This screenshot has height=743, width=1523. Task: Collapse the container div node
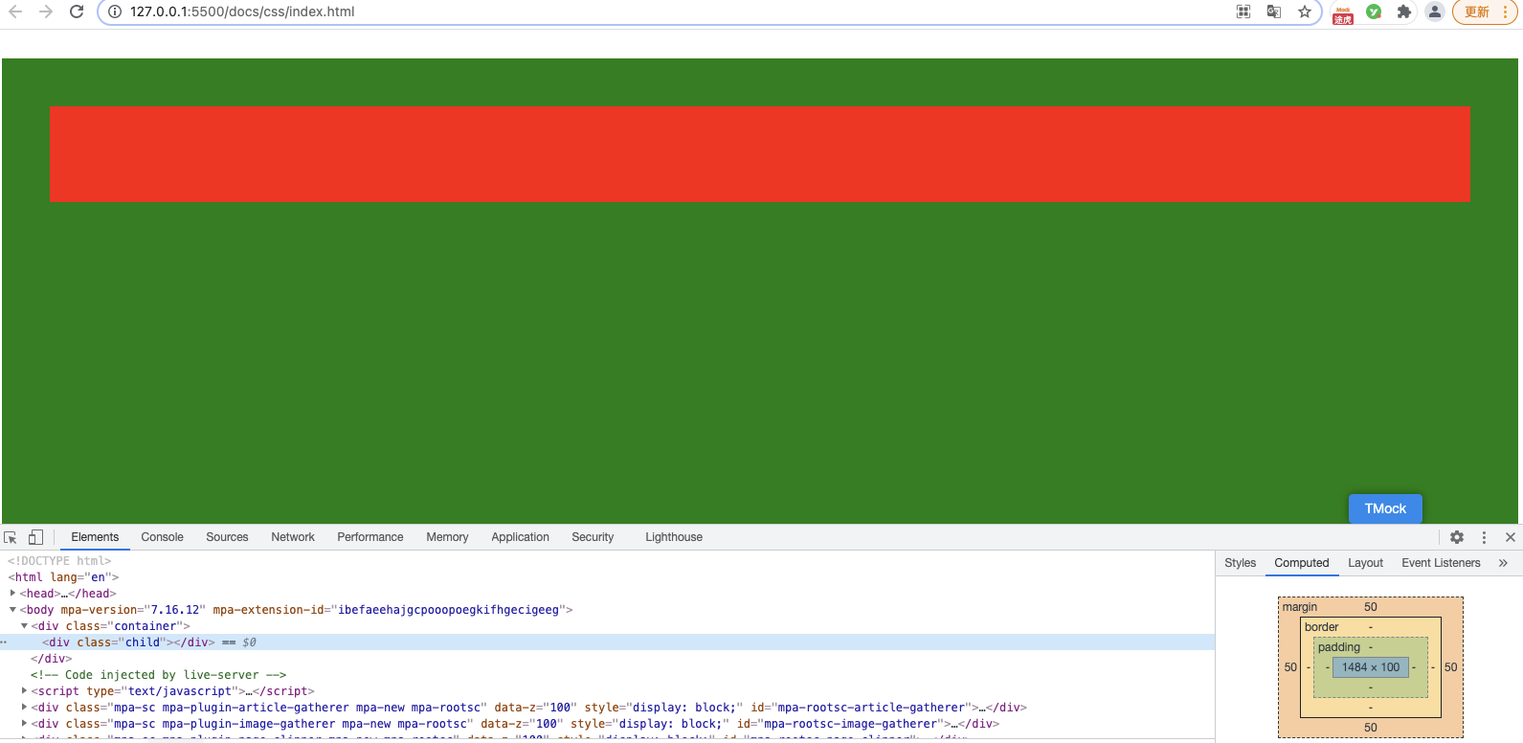coord(24,626)
